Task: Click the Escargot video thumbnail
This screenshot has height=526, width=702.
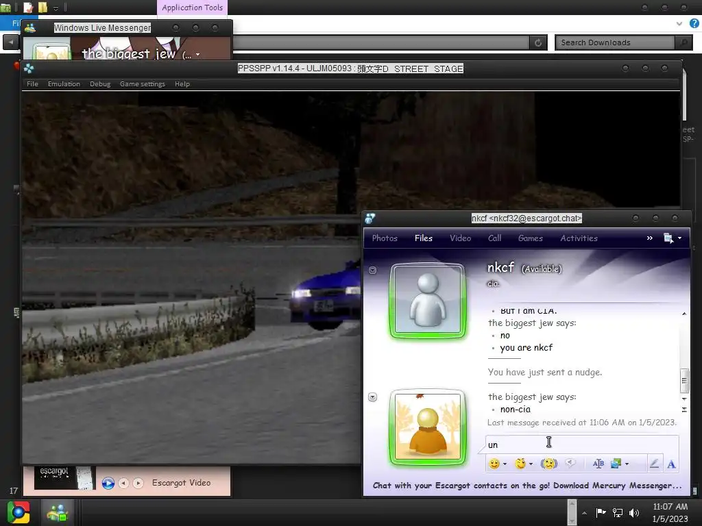Action: coord(65,477)
